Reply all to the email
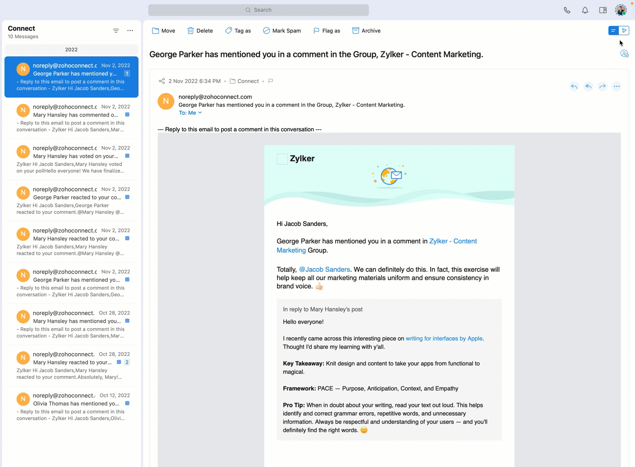Viewport: 635px width, 467px height. (x=588, y=86)
